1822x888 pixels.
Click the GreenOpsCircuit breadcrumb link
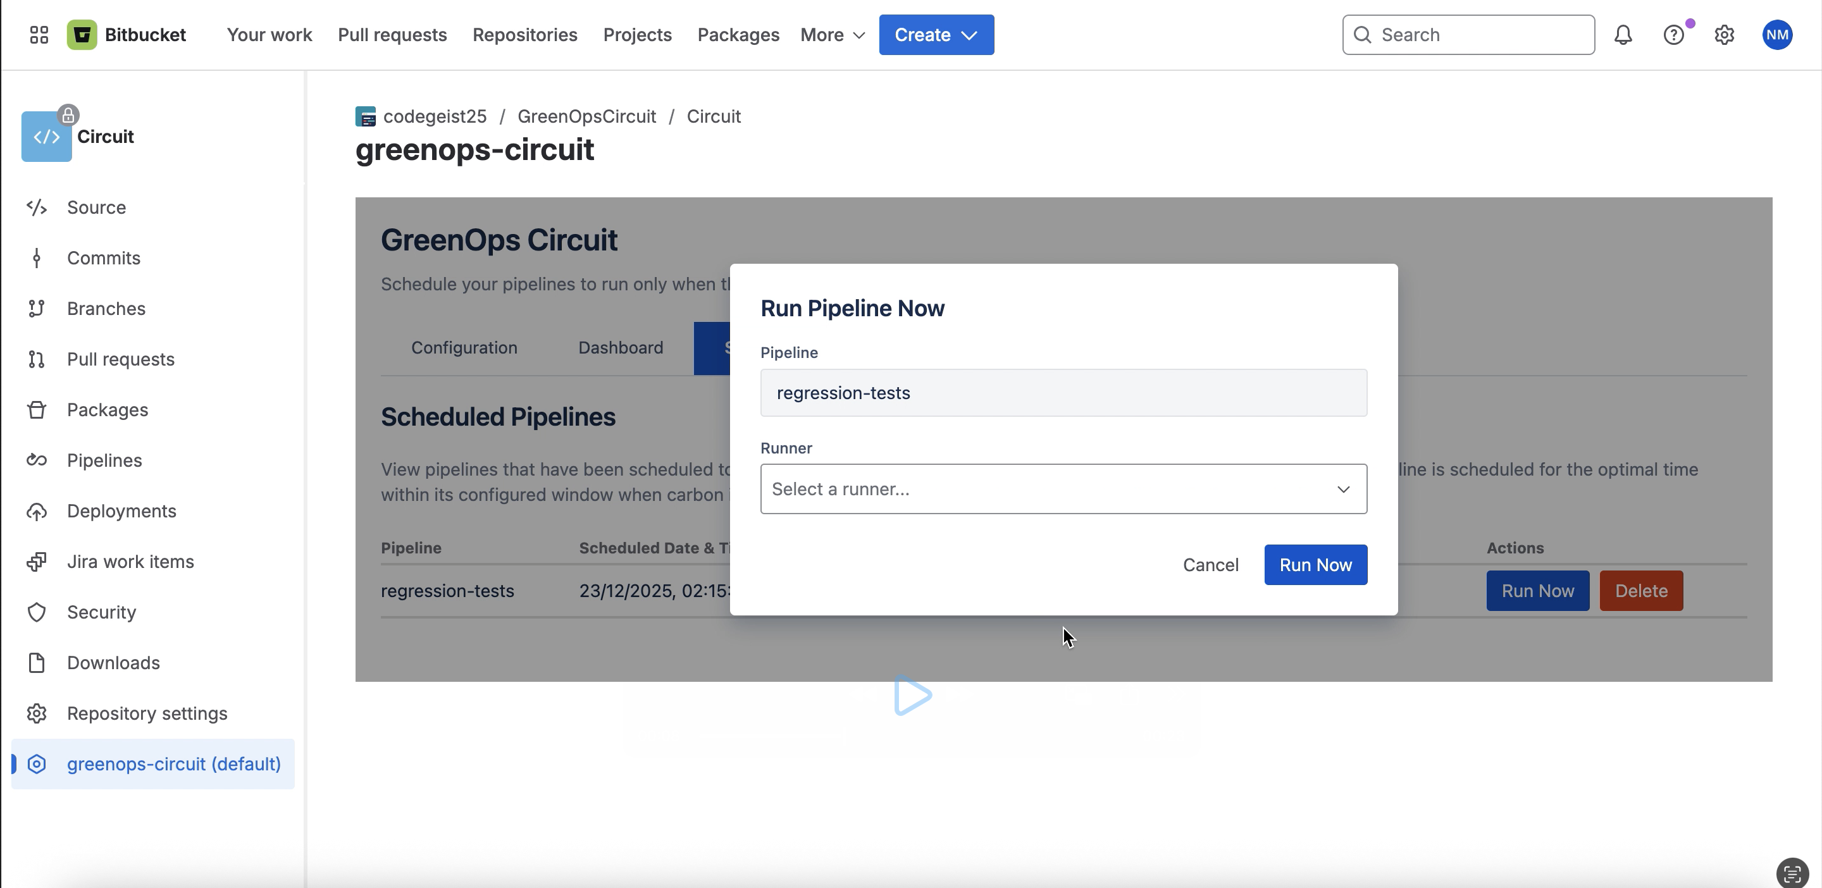click(586, 116)
